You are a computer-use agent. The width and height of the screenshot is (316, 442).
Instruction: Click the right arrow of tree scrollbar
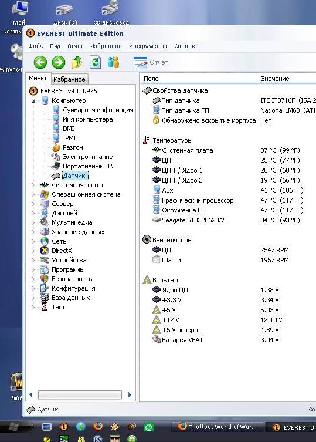[x=130, y=394]
